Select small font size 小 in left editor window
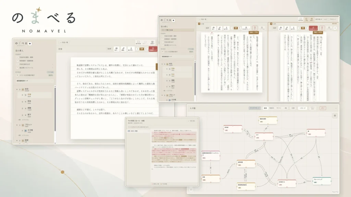This screenshot has width=351, height=197. pos(138,49)
